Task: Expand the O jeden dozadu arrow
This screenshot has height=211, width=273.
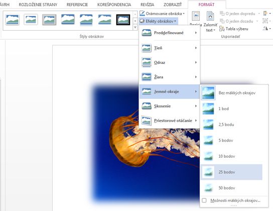Action: pyautogui.click(x=257, y=21)
